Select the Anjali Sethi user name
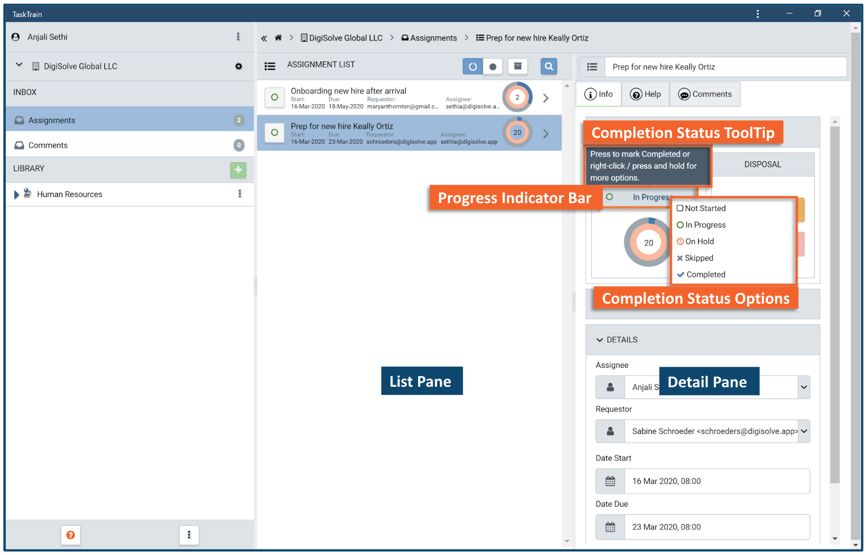Viewport: 866px width, 555px height. click(47, 37)
